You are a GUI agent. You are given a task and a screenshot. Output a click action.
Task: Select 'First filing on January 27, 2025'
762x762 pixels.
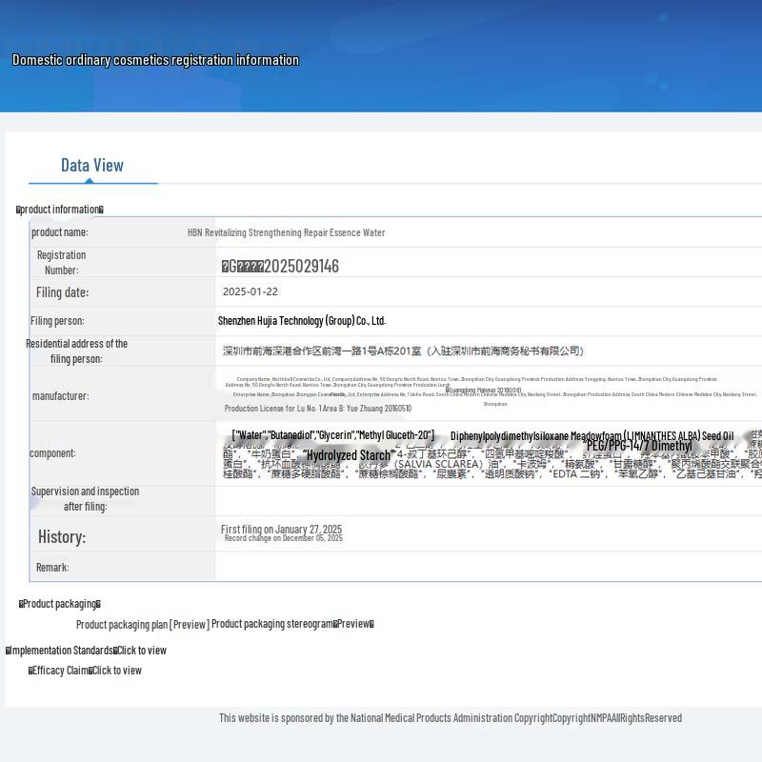(281, 530)
